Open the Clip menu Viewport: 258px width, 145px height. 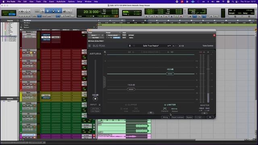pos(45,2)
